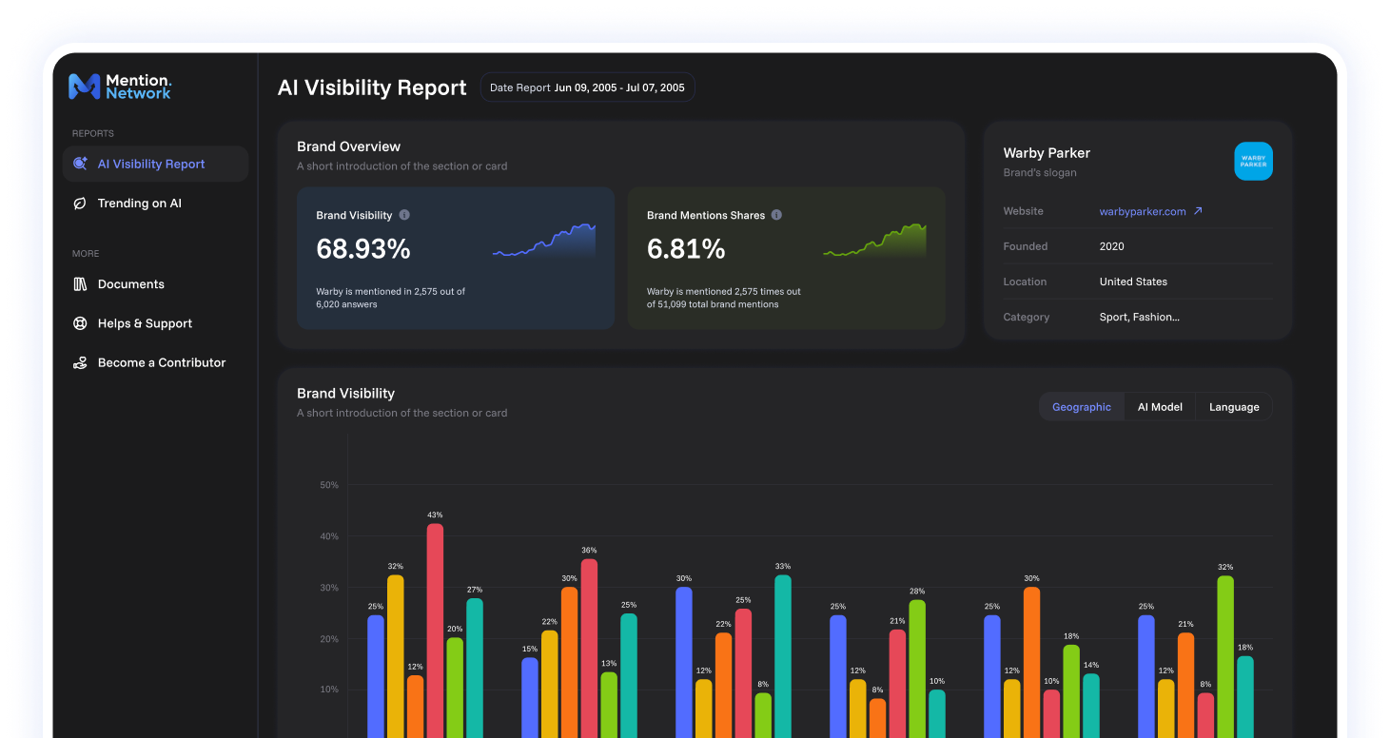Click the Brand Visibility 68.93% card
This screenshot has height=738, width=1390.
456,258
